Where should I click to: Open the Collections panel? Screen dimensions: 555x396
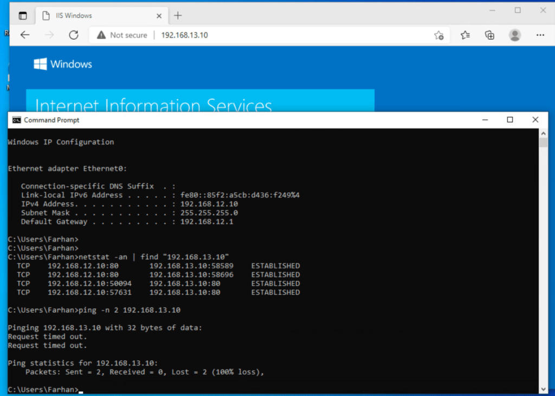490,35
